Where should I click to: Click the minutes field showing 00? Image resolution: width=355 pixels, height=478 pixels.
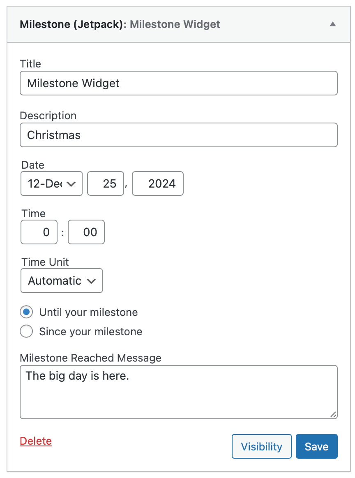(86, 232)
